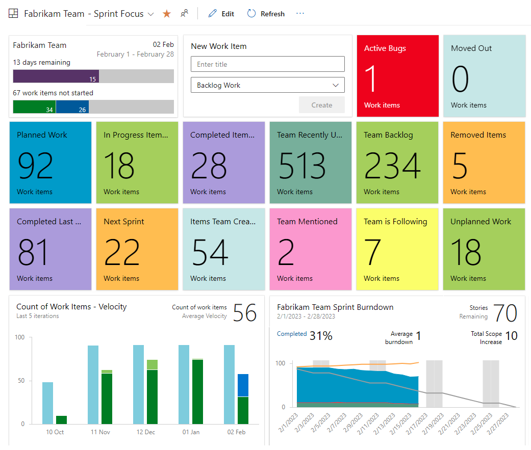Open the more actions ellipsis menu

tap(300, 14)
